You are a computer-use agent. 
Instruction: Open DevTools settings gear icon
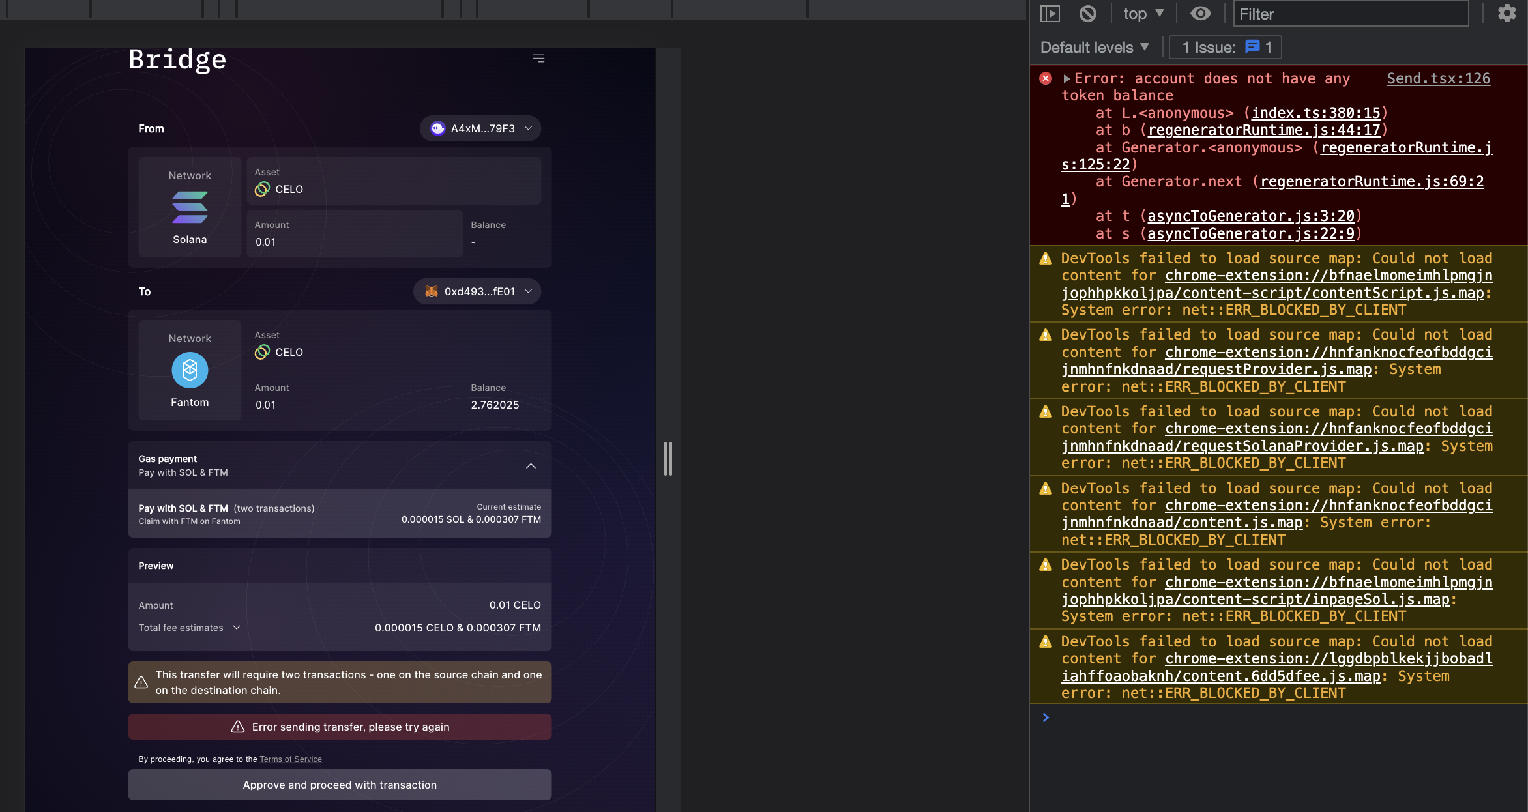[x=1506, y=13]
